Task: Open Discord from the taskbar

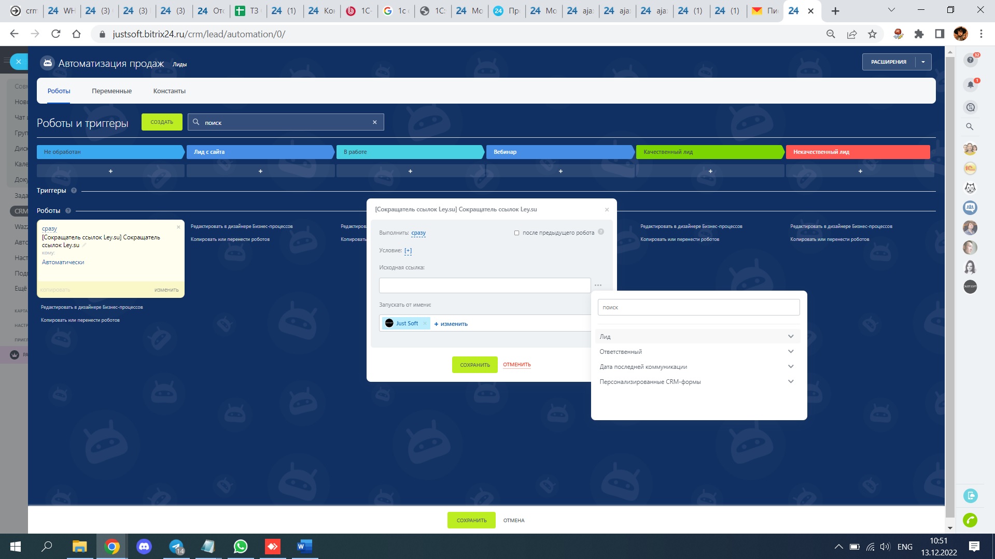Action: [x=144, y=547]
